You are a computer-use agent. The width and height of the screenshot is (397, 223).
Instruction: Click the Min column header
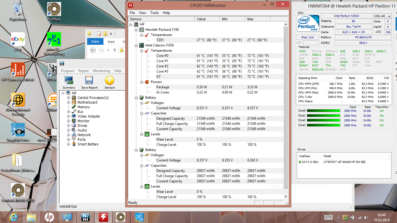coord(232,19)
